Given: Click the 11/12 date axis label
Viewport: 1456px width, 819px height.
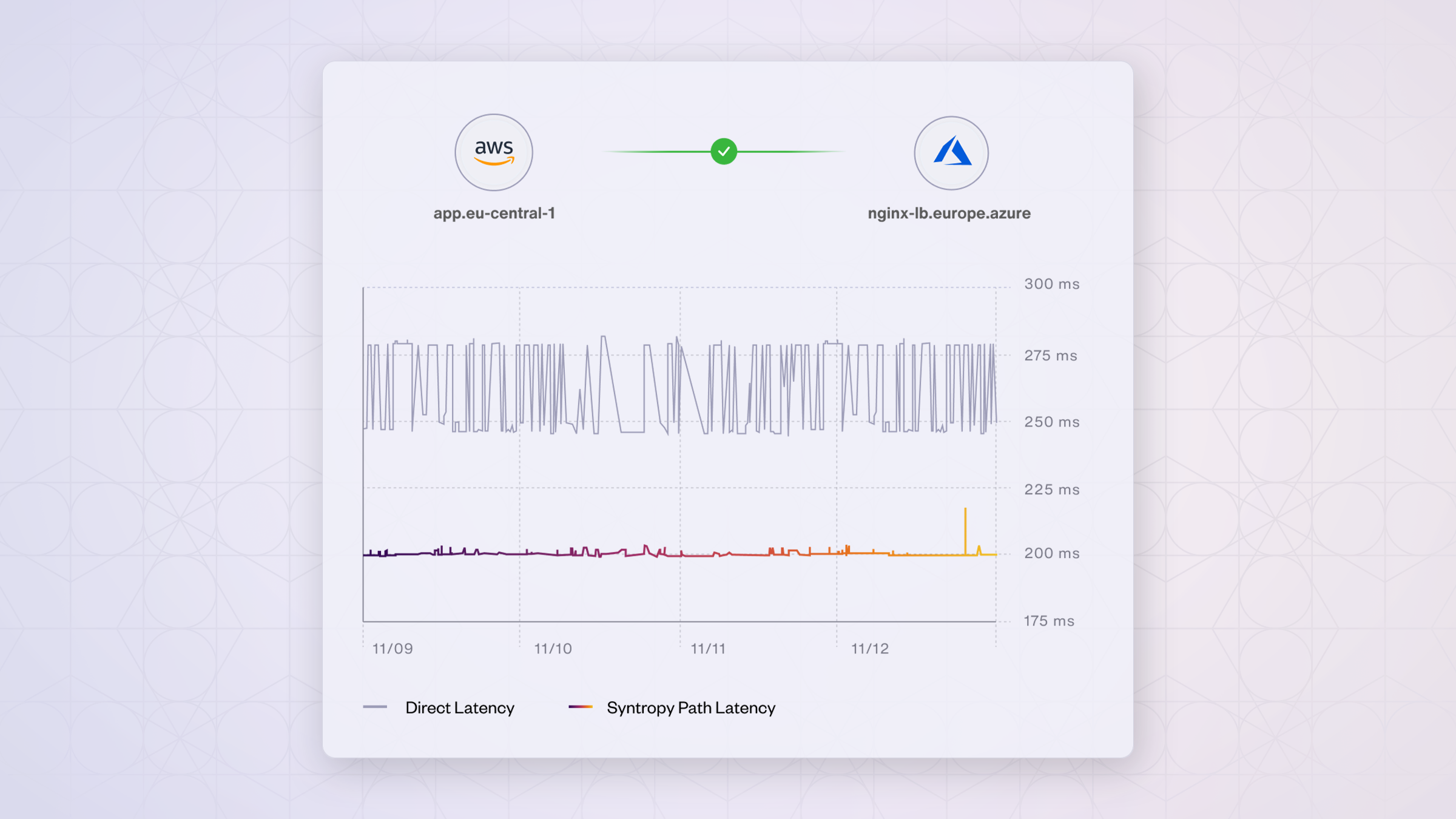Looking at the screenshot, I should [870, 649].
